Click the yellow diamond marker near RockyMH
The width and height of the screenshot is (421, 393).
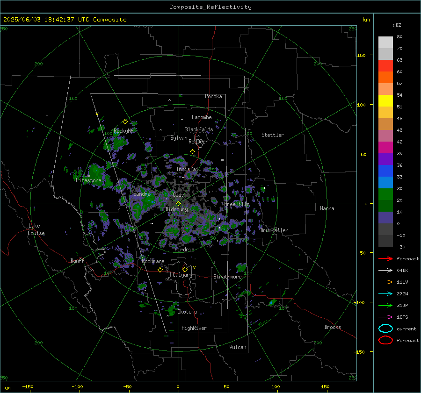tap(125, 122)
